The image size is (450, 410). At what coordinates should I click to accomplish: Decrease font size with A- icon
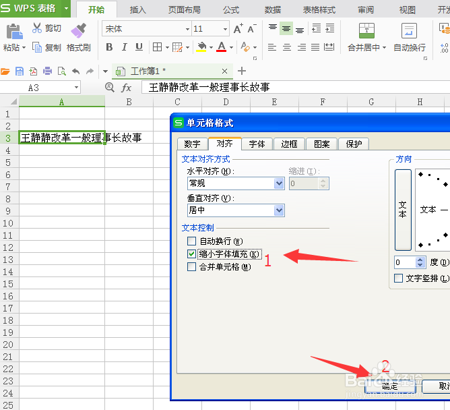(x=252, y=28)
